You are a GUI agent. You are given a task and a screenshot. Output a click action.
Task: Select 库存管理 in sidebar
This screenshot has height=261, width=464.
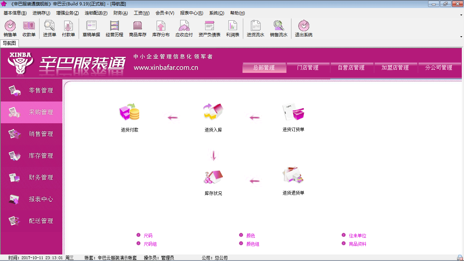click(x=32, y=156)
